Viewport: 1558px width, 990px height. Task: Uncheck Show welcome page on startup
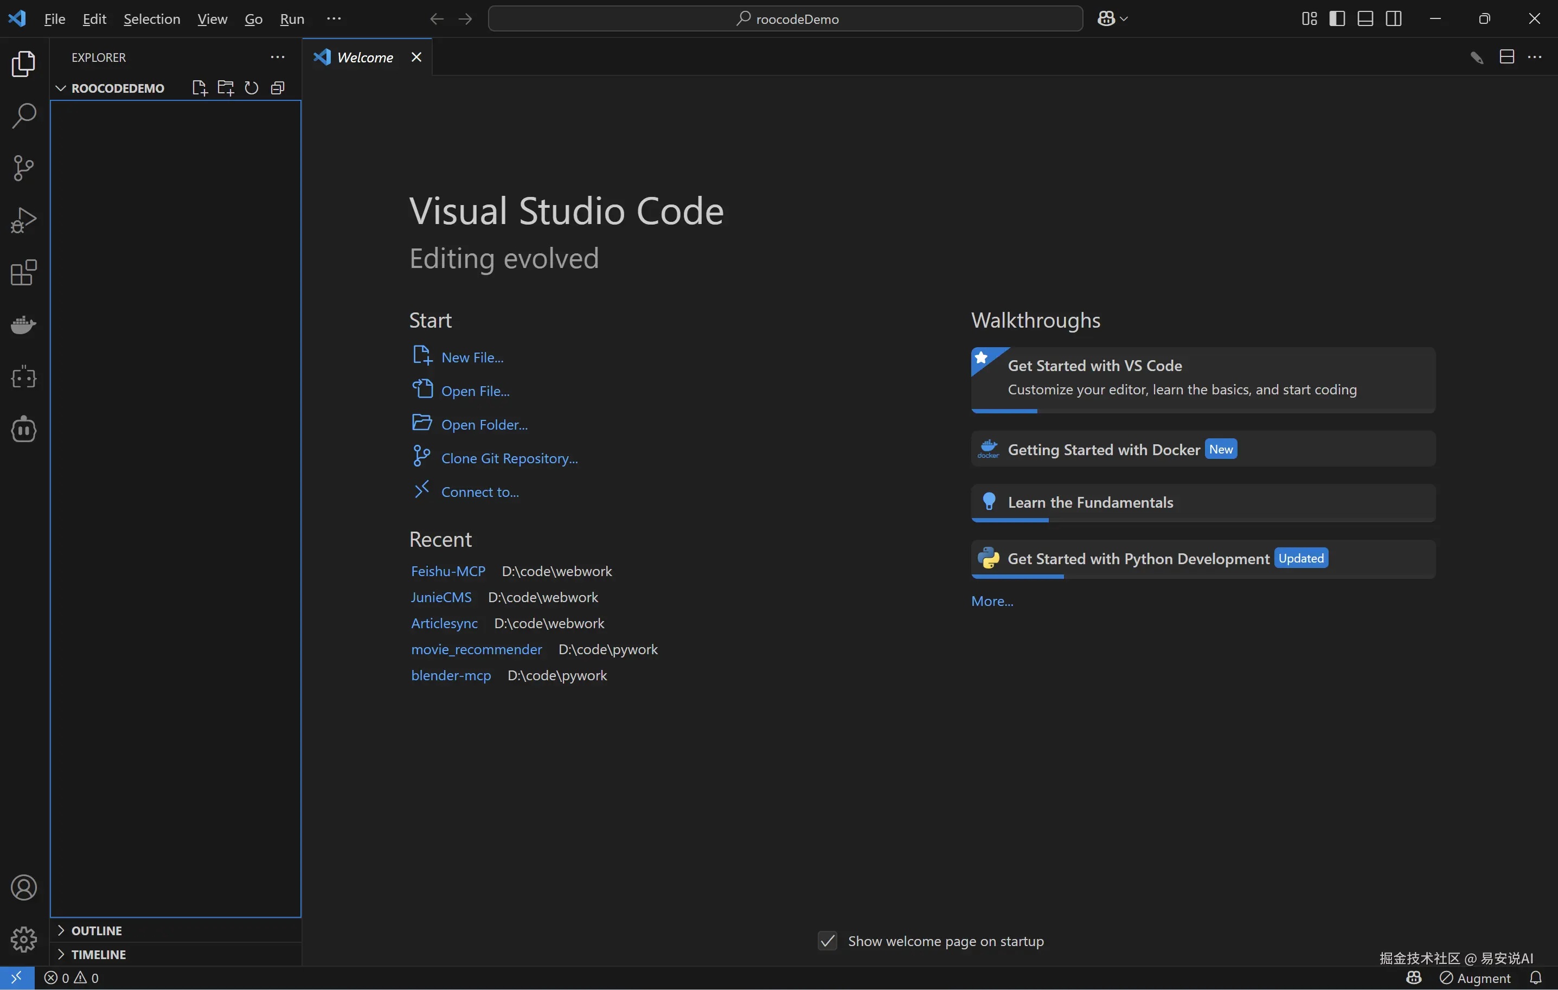coord(828,941)
